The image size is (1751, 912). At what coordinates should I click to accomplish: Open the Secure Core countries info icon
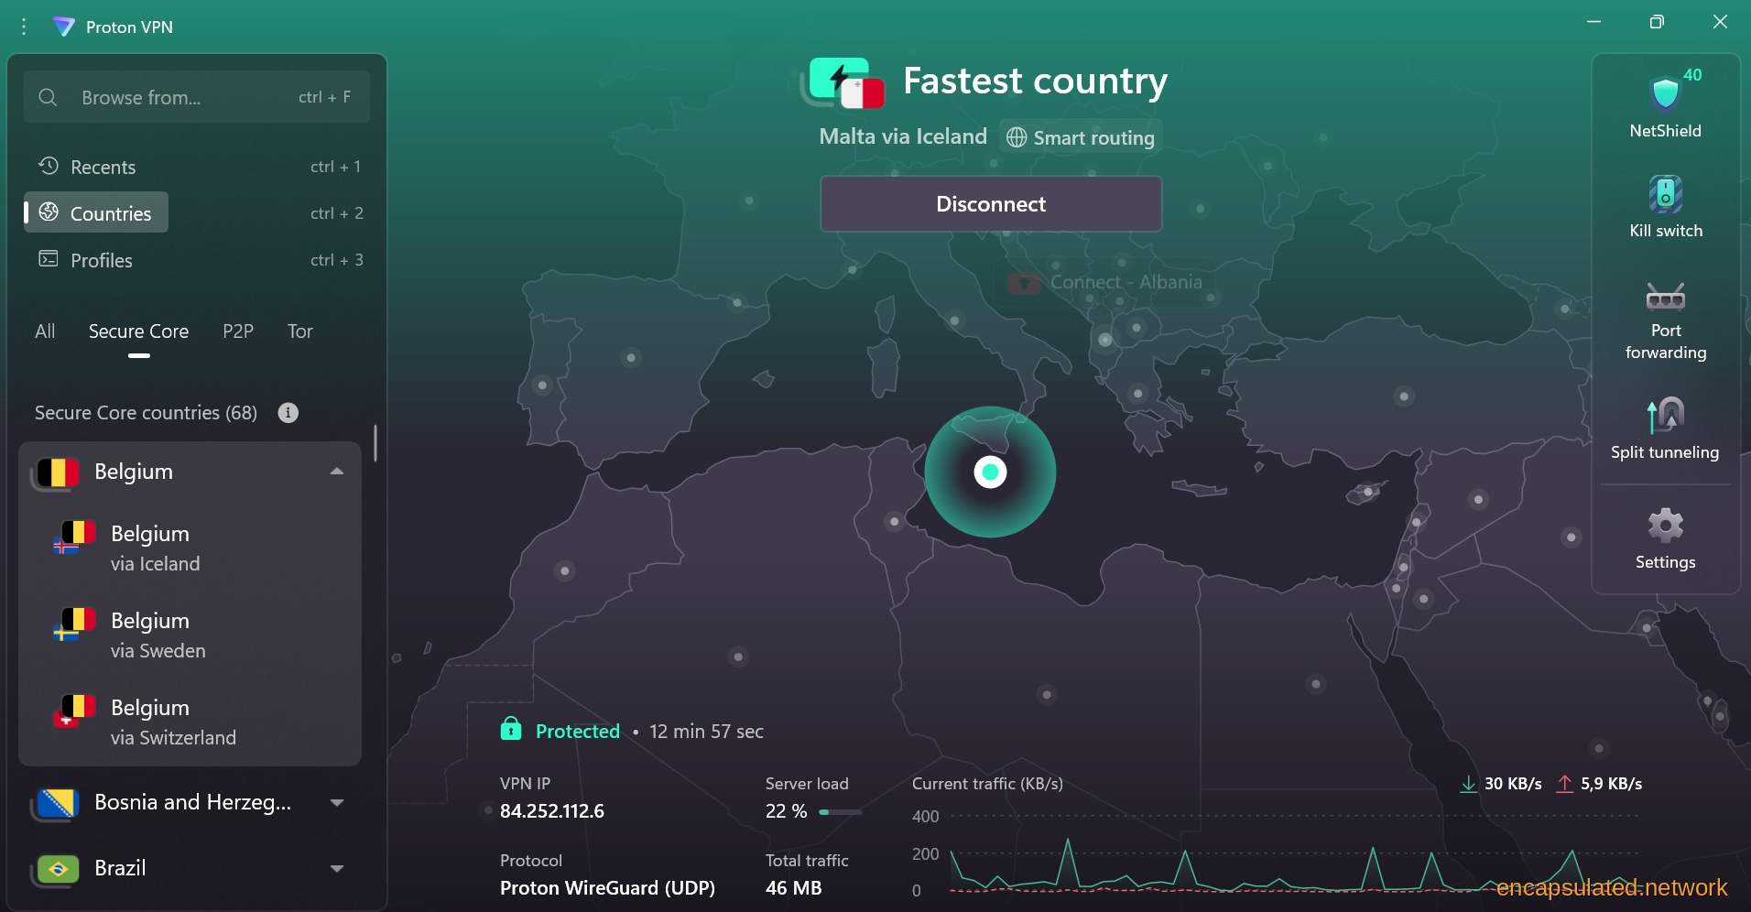click(288, 413)
